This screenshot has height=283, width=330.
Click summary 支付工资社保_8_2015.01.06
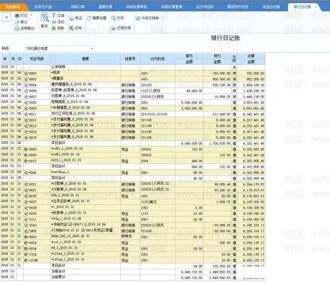[73, 113]
